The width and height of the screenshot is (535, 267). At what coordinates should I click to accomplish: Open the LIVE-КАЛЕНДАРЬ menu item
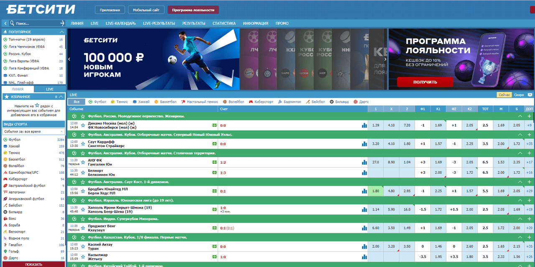coord(121,23)
